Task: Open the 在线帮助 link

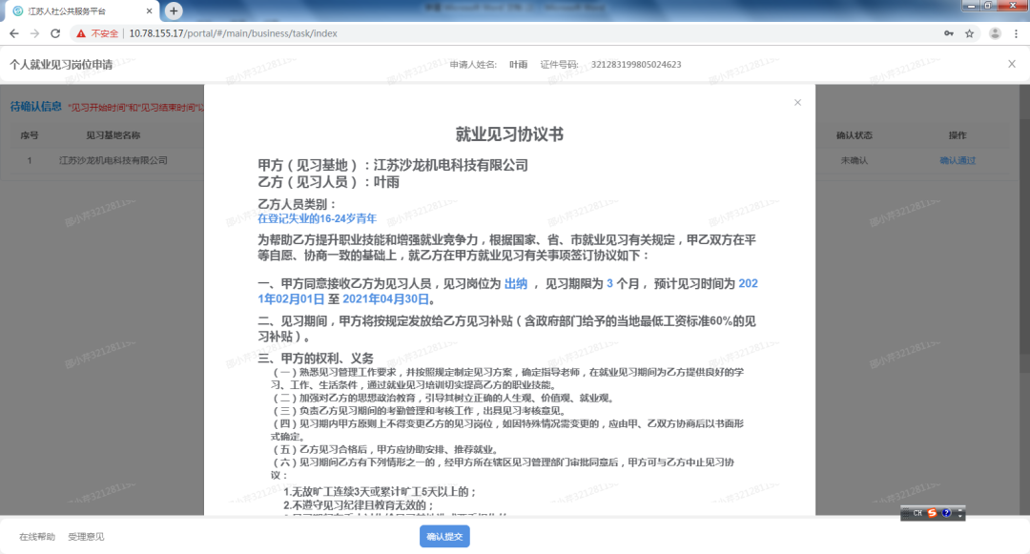Action: 37,537
